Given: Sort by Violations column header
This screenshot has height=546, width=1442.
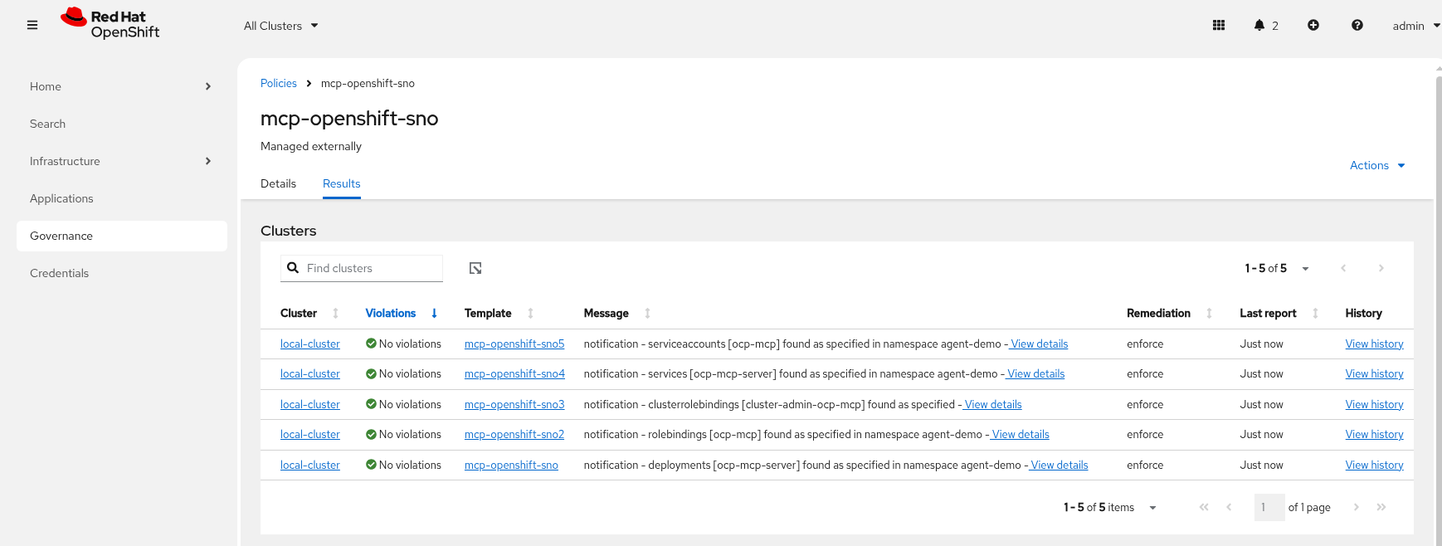Looking at the screenshot, I should 390,313.
